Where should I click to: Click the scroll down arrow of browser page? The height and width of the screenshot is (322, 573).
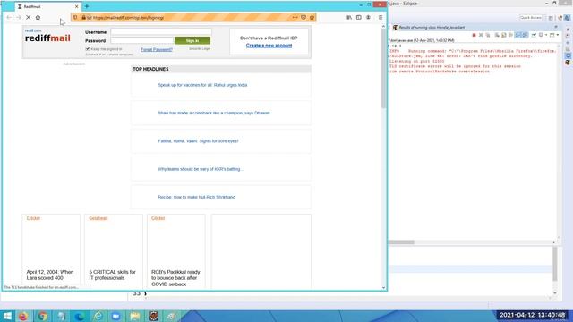(x=383, y=287)
